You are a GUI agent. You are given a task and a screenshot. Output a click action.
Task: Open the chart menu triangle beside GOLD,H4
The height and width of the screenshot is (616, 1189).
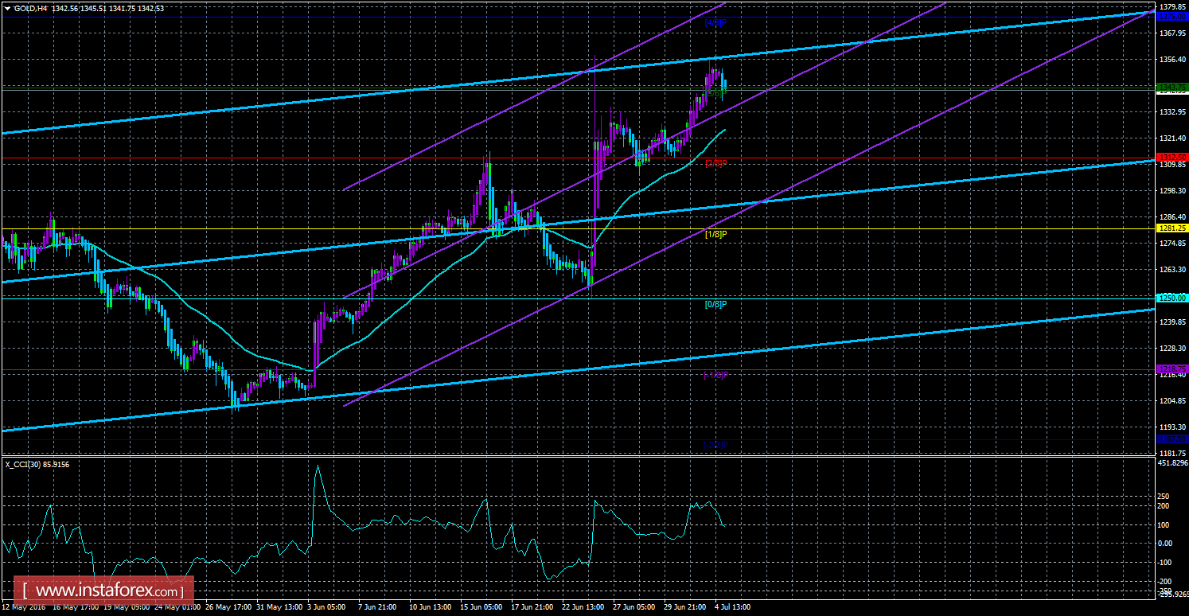pyautogui.click(x=7, y=7)
